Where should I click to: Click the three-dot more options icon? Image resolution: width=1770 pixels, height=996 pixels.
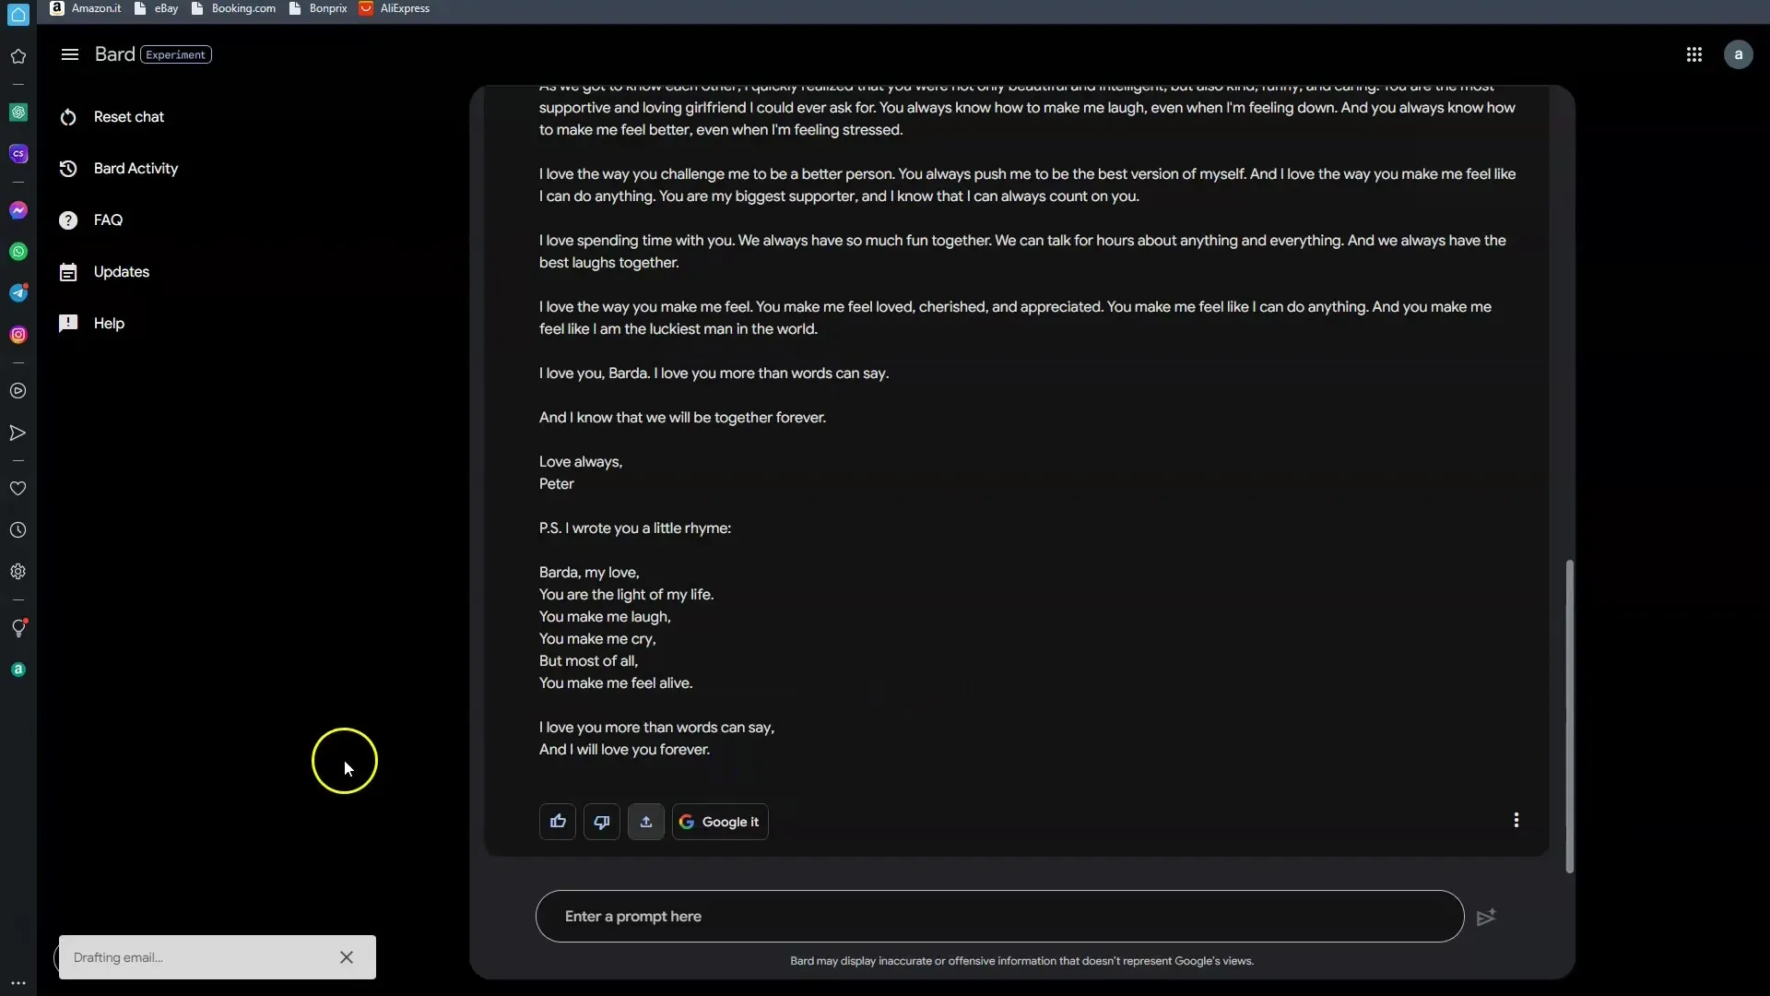click(x=1516, y=820)
